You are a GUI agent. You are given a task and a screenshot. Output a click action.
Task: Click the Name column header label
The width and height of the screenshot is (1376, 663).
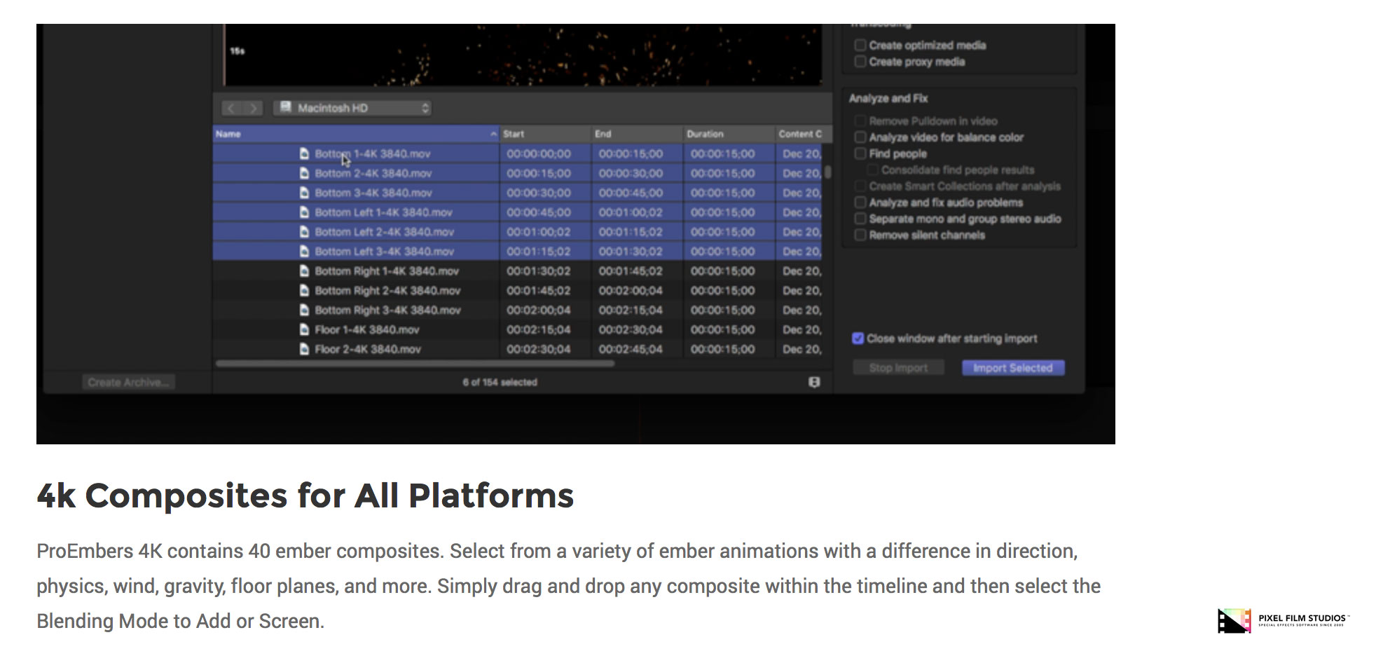point(228,134)
